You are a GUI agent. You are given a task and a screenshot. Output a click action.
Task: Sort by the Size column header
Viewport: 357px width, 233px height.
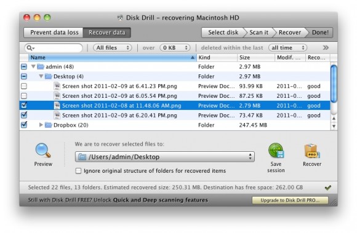[256, 58]
